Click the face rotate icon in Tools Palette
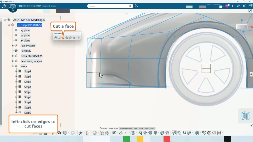 point(59,38)
